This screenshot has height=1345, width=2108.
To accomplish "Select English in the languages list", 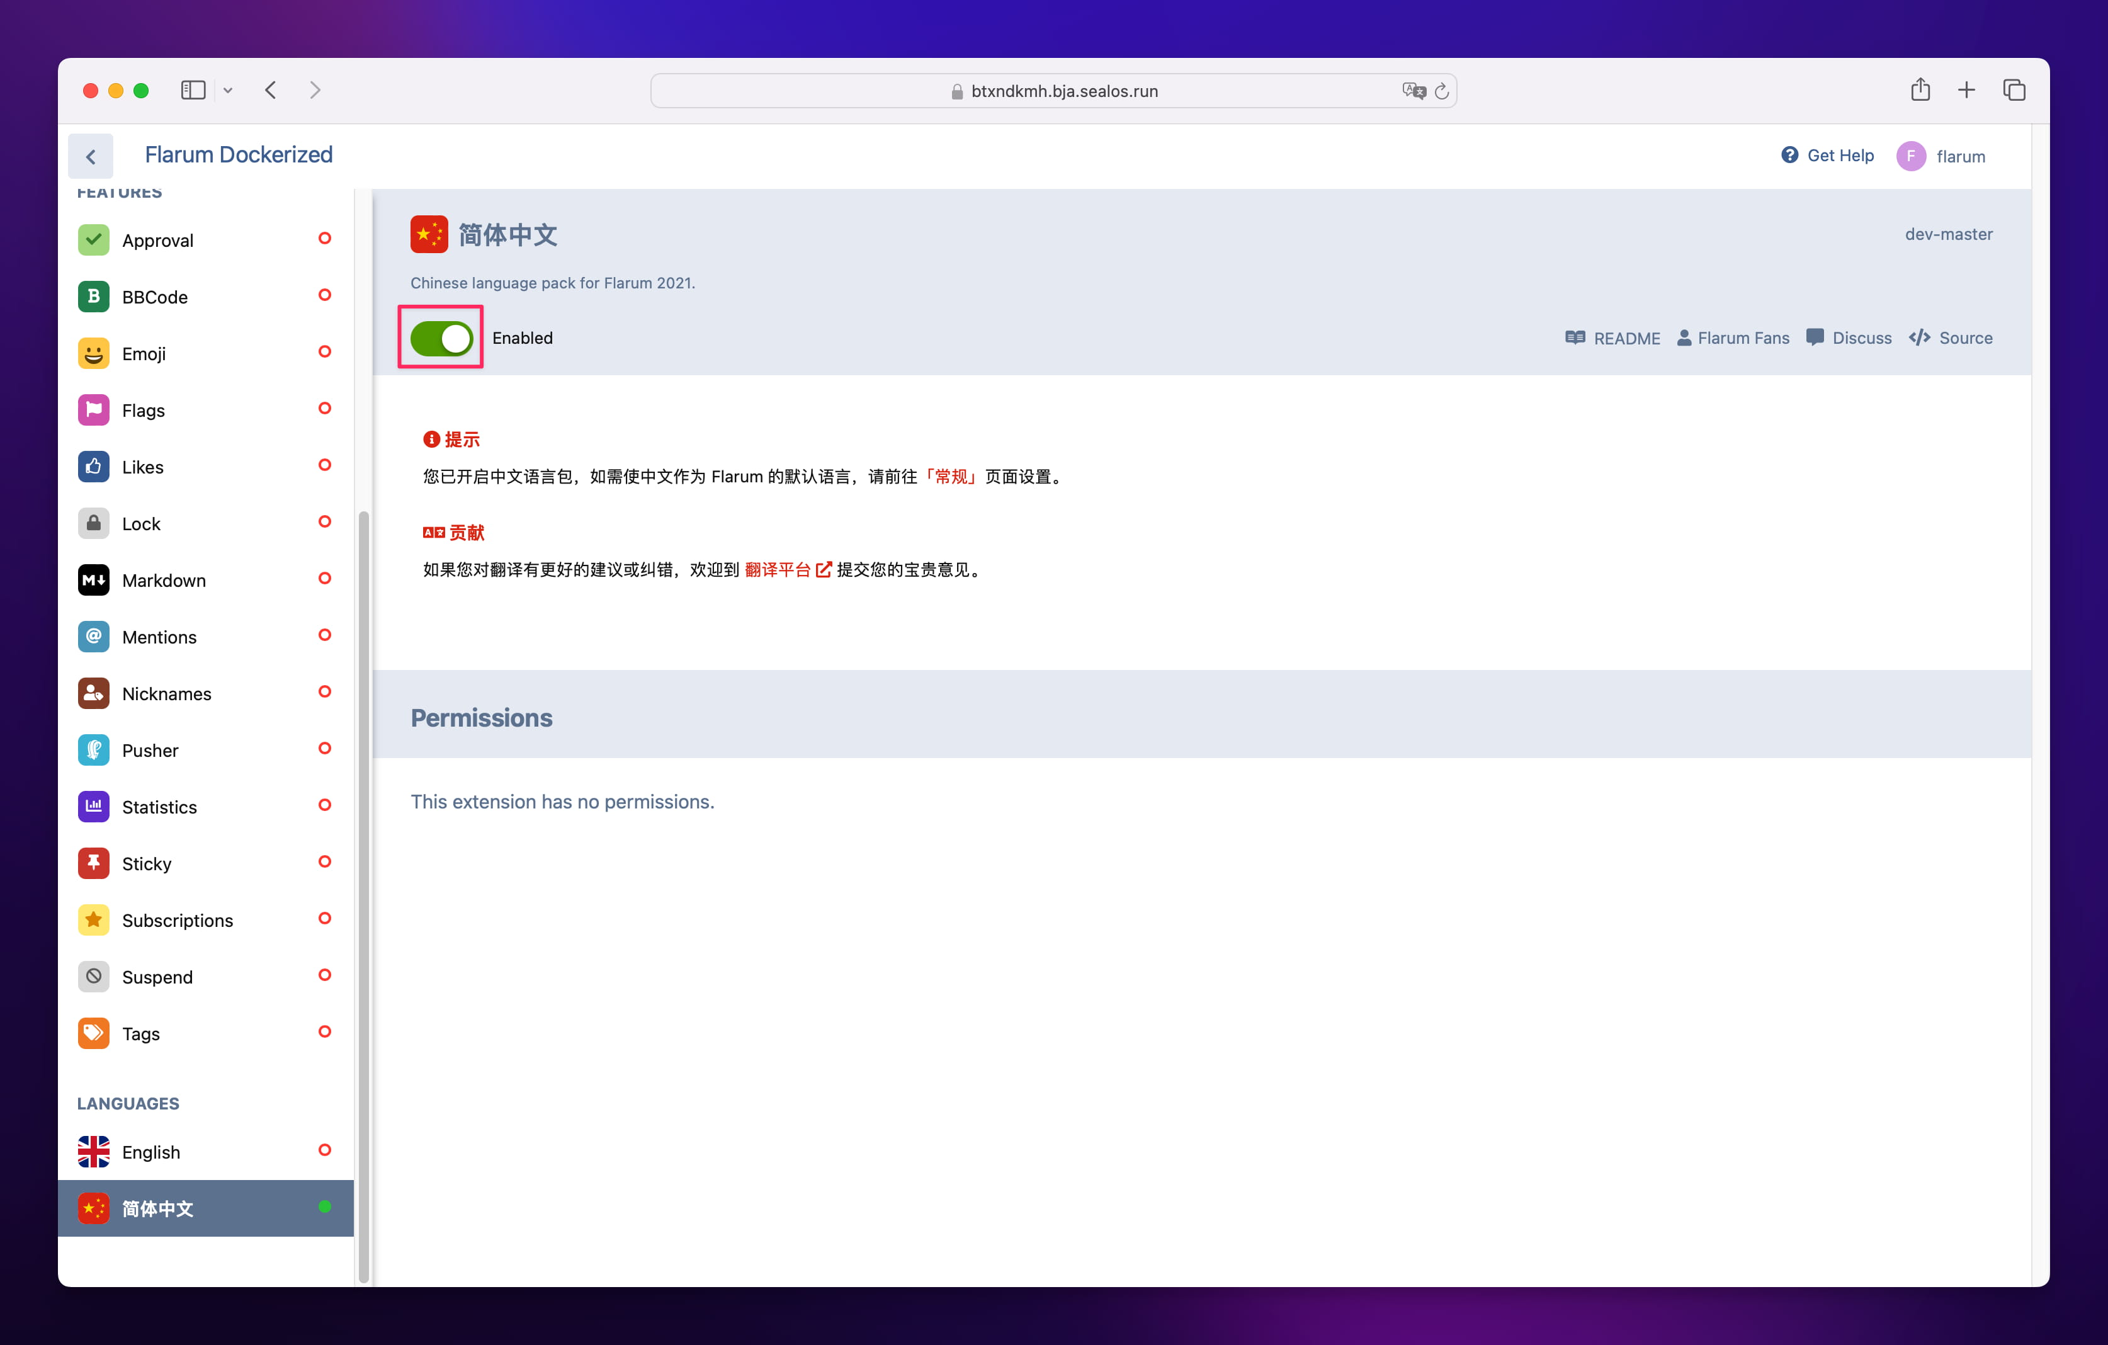I will (x=206, y=1152).
